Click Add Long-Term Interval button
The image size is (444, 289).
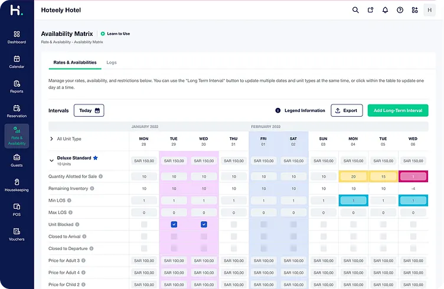(x=398, y=110)
